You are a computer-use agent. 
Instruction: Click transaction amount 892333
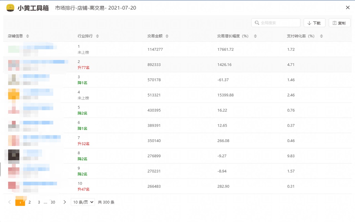point(154,65)
